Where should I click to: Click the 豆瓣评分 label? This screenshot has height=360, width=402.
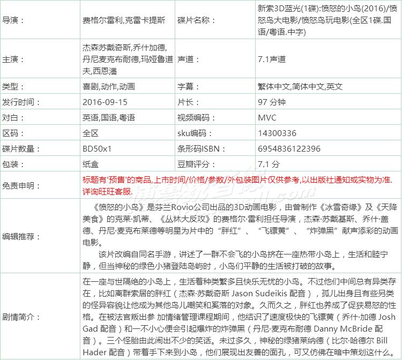(x=196, y=164)
